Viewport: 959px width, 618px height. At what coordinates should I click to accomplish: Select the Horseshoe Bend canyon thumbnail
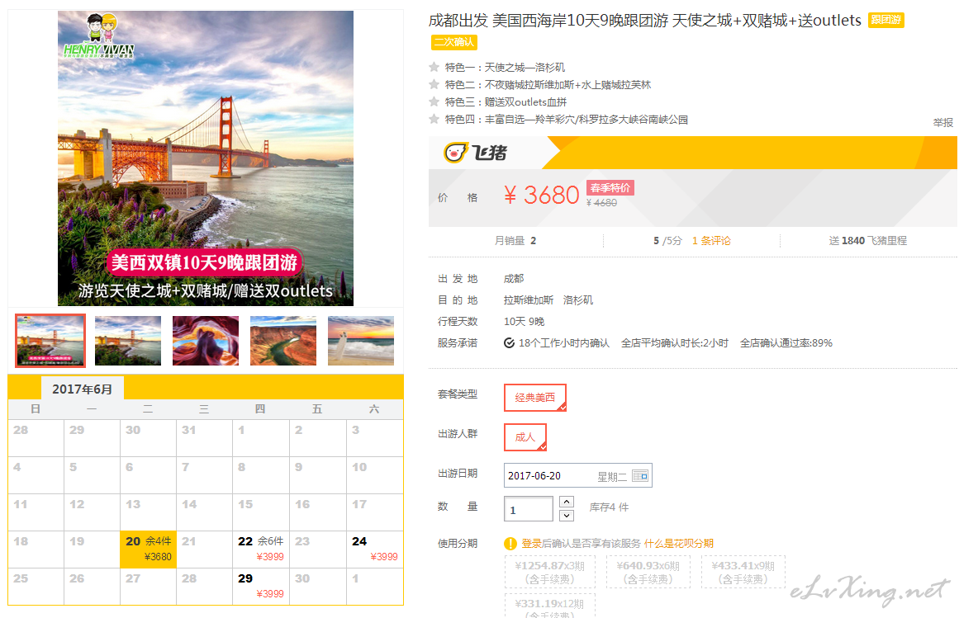pyautogui.click(x=283, y=341)
